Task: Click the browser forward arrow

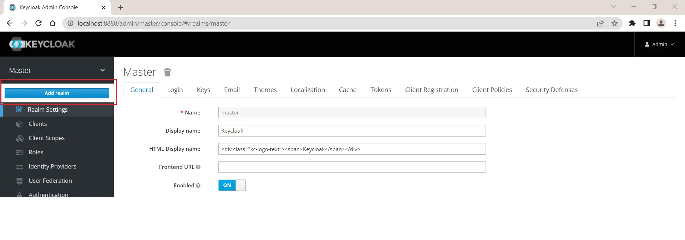Action: coord(24,23)
